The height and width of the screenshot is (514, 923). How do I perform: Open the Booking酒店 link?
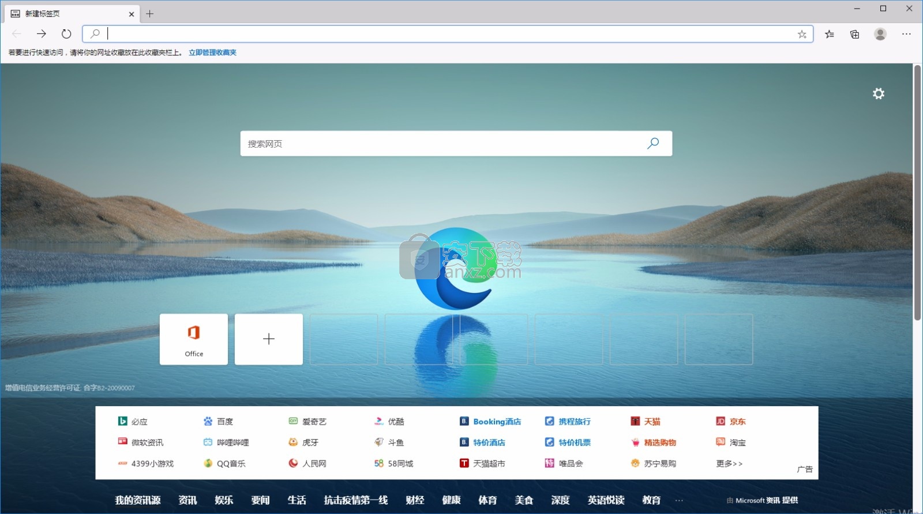coord(490,422)
